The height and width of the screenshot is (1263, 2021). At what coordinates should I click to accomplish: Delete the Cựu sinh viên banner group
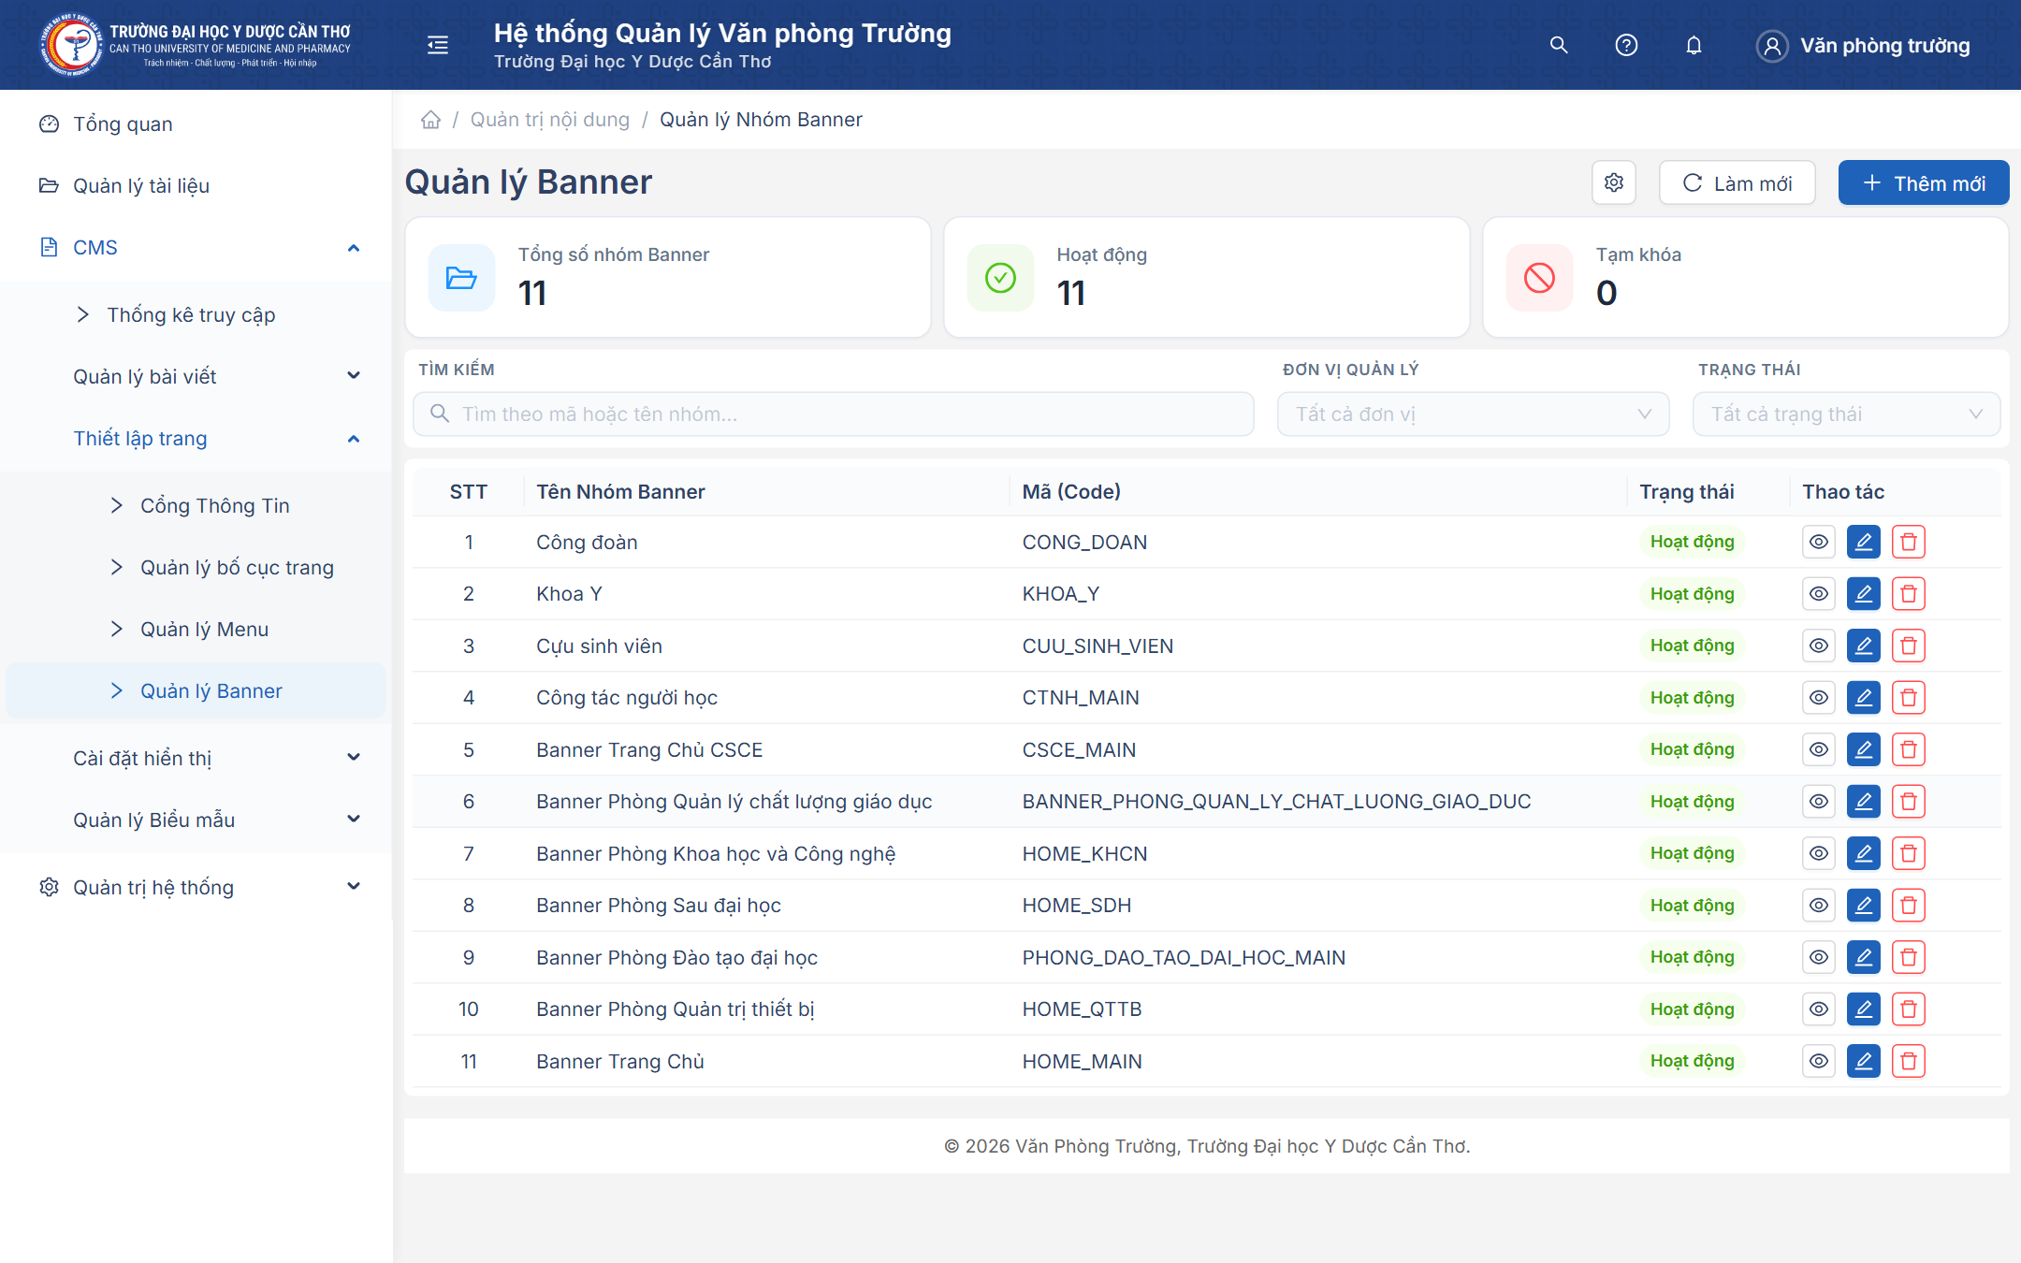1909,646
